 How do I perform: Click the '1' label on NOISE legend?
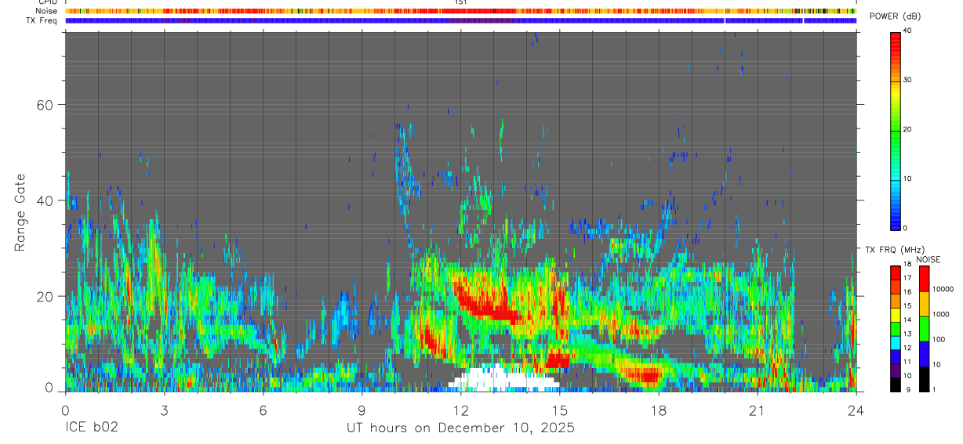coord(936,389)
